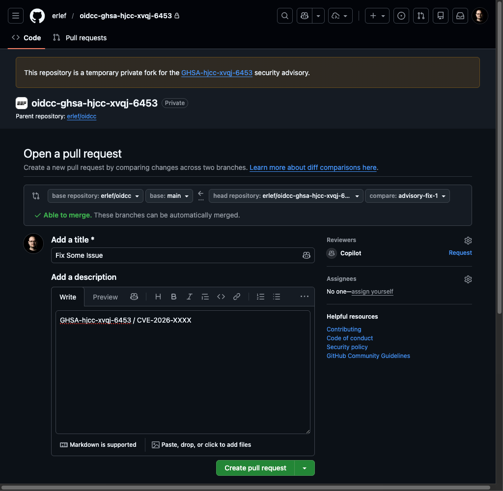
Task: Click into the description text area
Action: (x=183, y=372)
